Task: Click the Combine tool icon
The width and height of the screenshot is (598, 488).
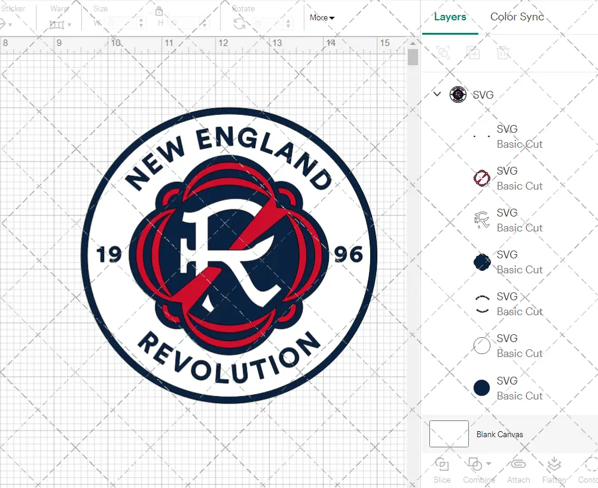Action: [475, 464]
